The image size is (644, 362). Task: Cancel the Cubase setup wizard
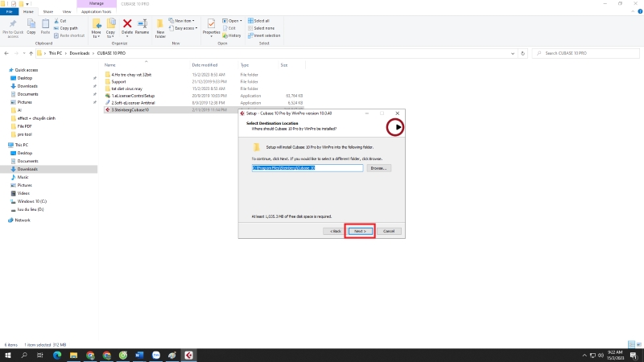pyautogui.click(x=389, y=231)
